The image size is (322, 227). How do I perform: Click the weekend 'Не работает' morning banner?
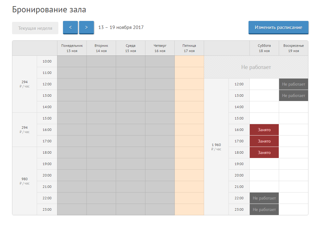[x=256, y=67]
